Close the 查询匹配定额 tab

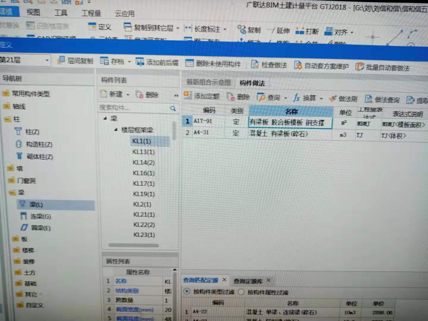[224, 280]
